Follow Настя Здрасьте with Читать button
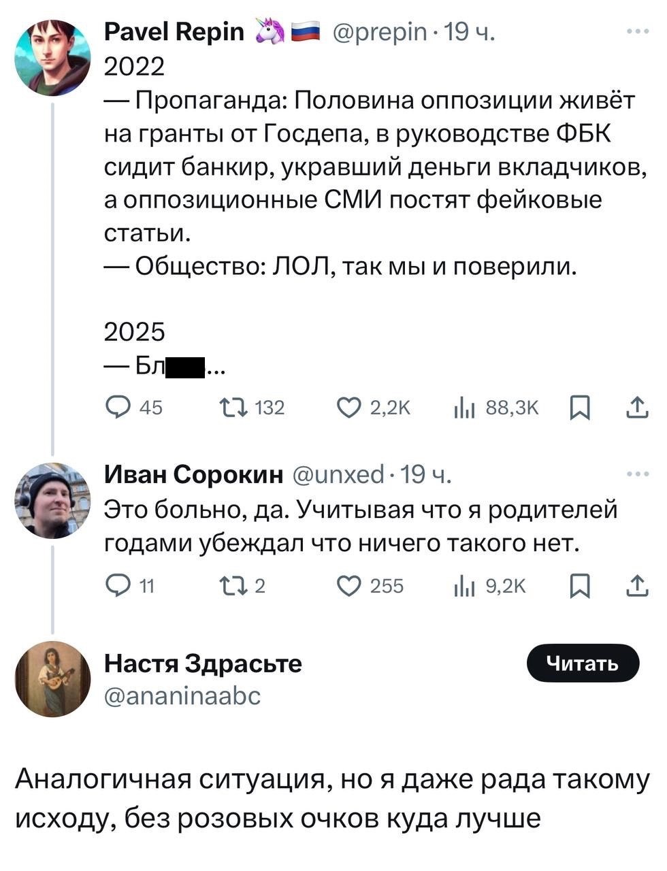This screenshot has width=667, height=871. [583, 663]
